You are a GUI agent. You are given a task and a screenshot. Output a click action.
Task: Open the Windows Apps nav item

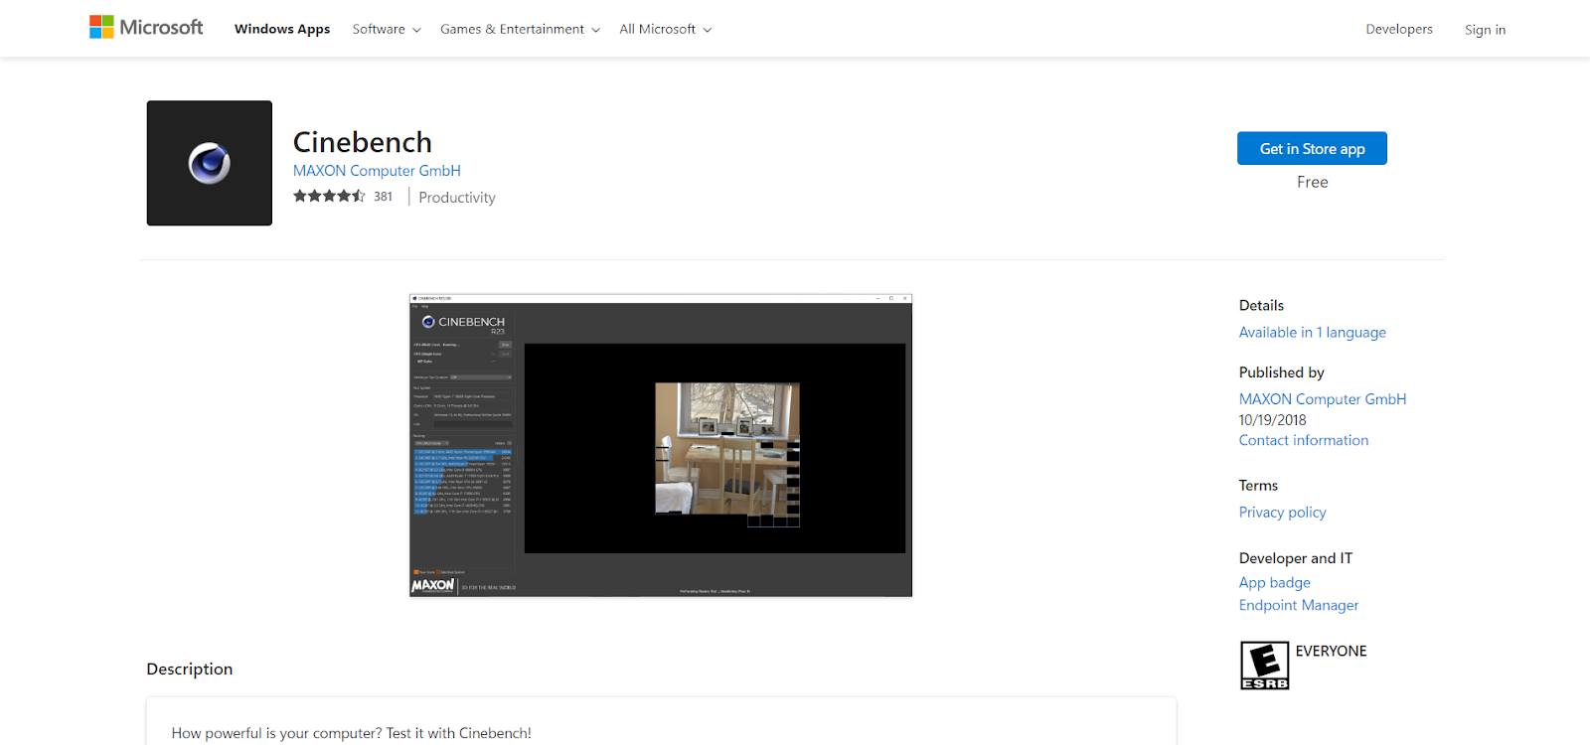(282, 29)
